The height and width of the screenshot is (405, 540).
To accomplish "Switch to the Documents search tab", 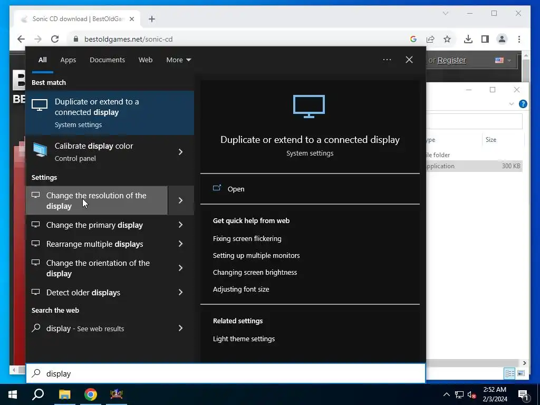I will coord(107,60).
